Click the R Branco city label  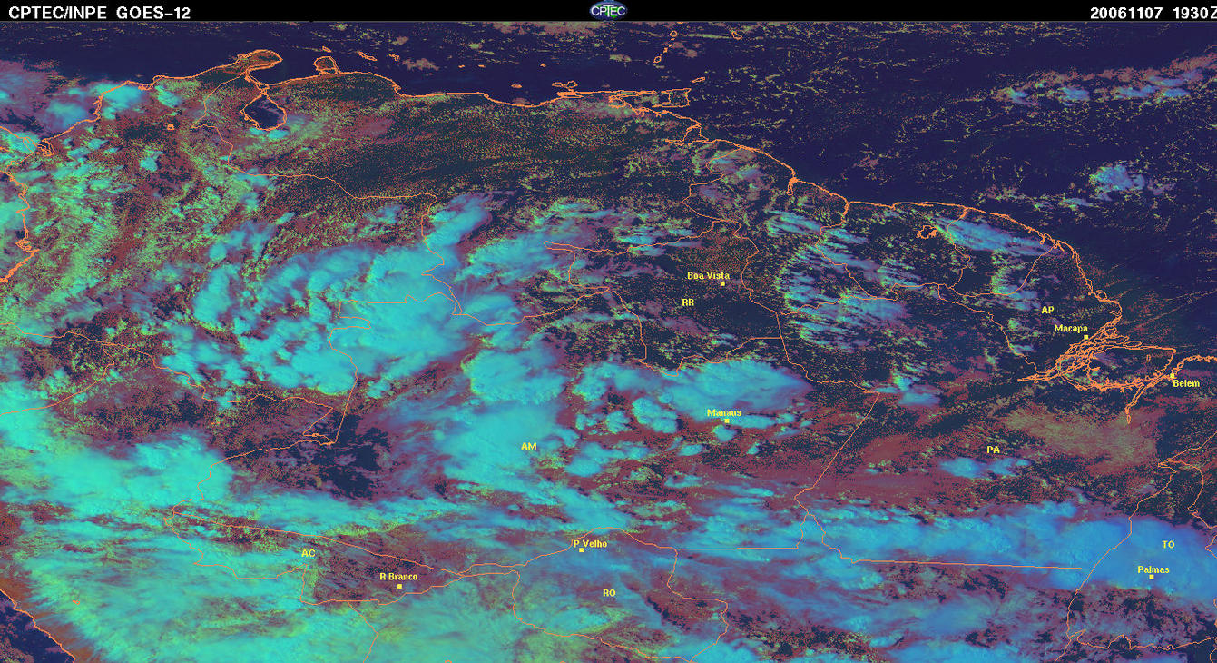397,576
